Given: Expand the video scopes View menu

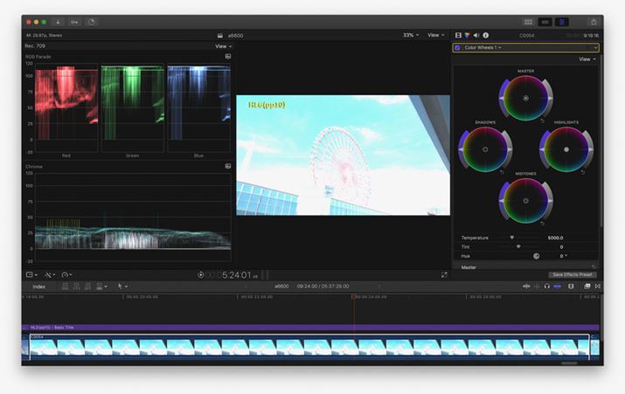Looking at the screenshot, I should (224, 45).
